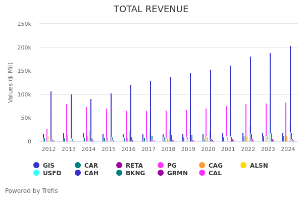303x202 pixels.
Task: Click the GRMN legend entry
Action: [x=177, y=173]
